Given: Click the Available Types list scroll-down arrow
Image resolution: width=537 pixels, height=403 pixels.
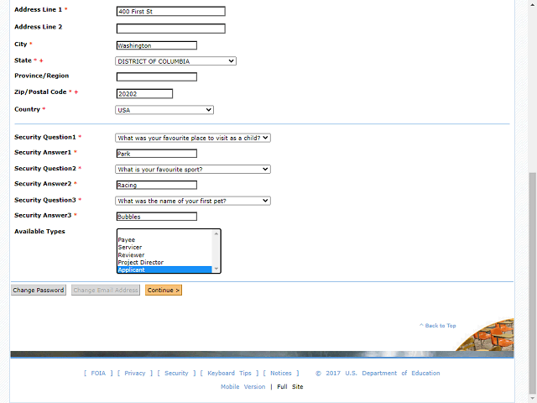Looking at the screenshot, I should click(216, 269).
